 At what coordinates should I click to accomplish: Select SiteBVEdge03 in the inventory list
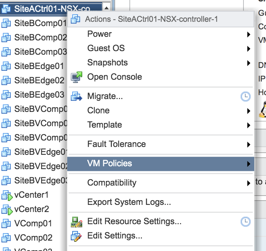point(41,180)
